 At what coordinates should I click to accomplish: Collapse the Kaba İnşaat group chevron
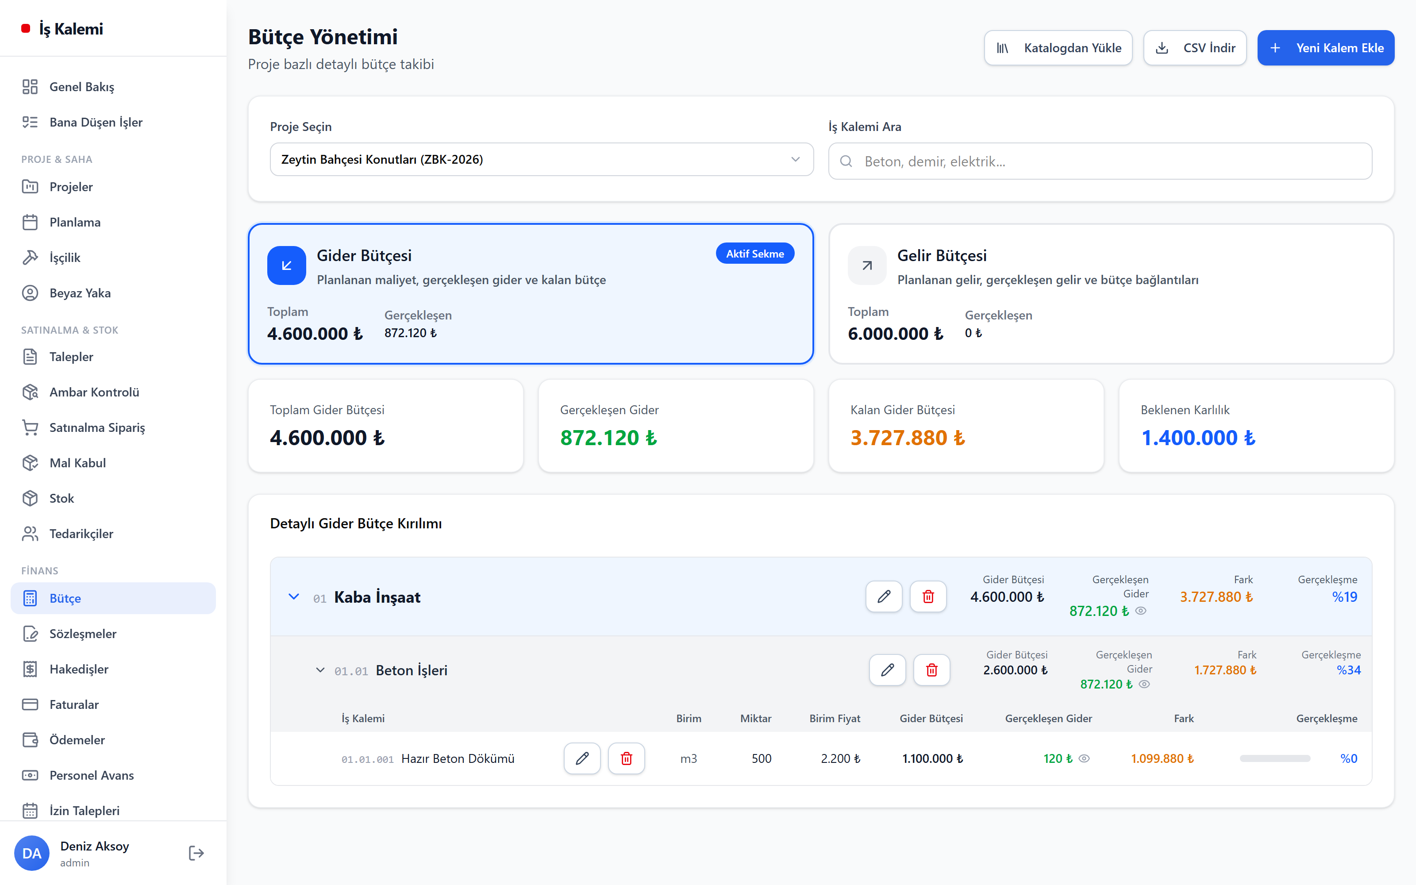(294, 596)
